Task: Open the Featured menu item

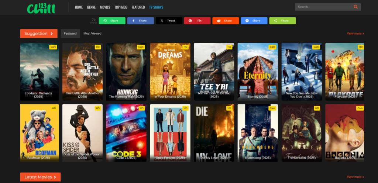Action: 138,7
